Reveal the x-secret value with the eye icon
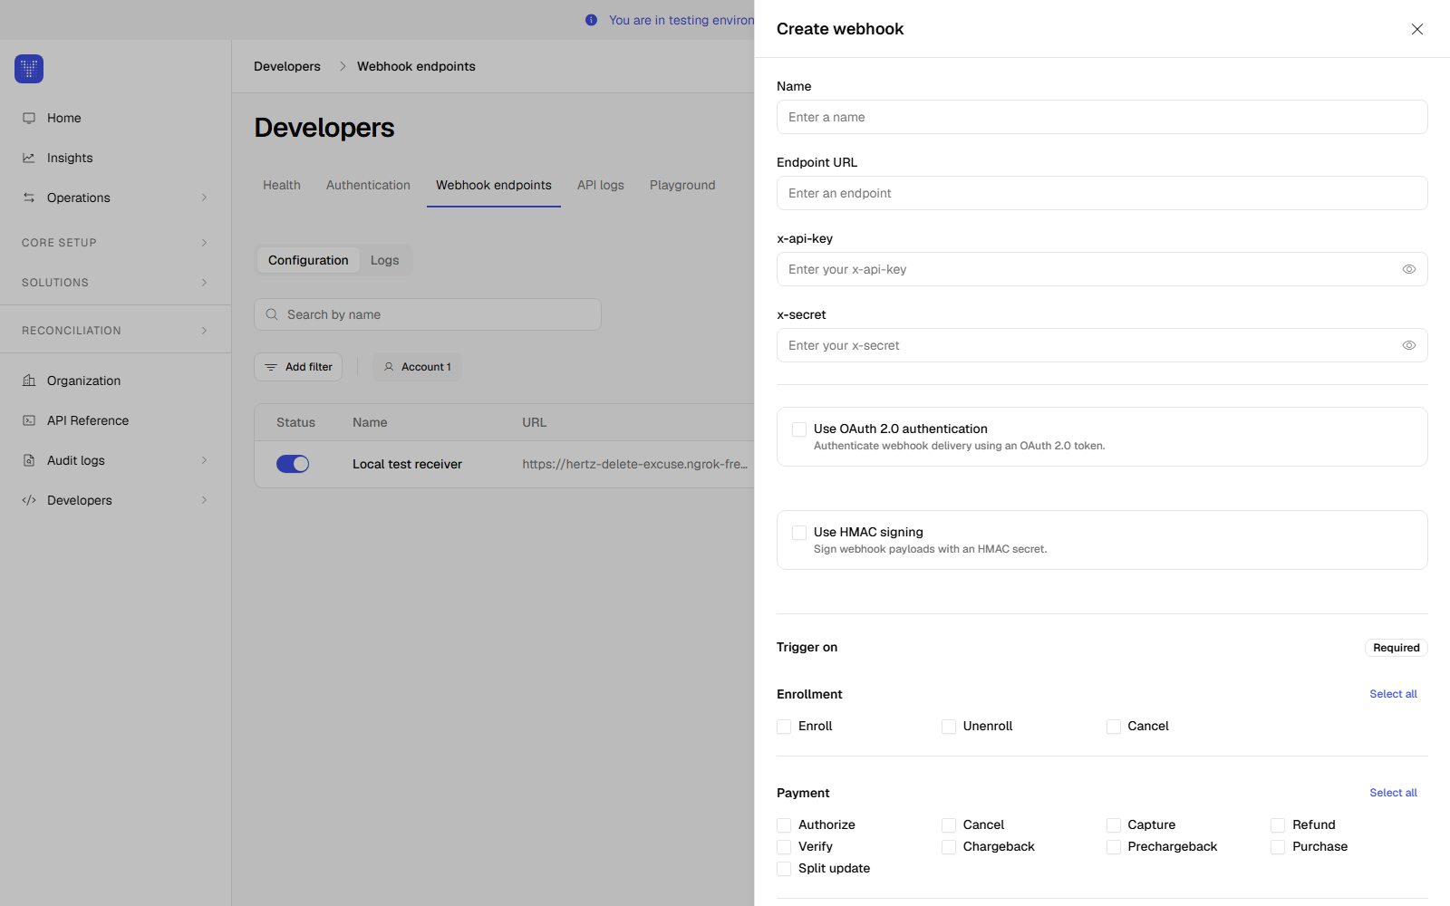Screen dimensions: 1450x906 [x=1409, y=345]
